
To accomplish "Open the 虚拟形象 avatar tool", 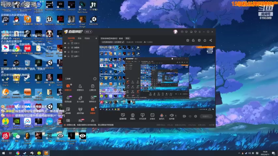I will (80, 111).
